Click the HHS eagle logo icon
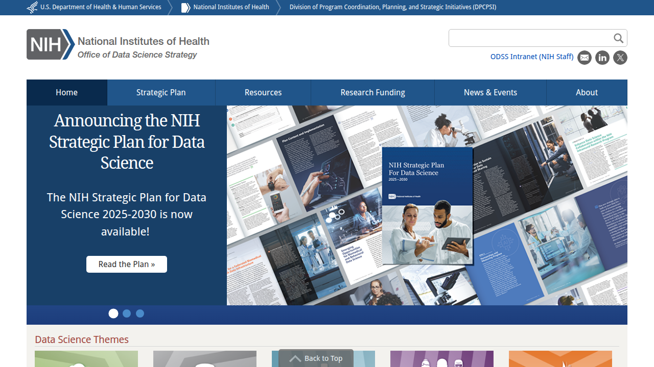Image resolution: width=654 pixels, height=367 pixels. coord(32,7)
